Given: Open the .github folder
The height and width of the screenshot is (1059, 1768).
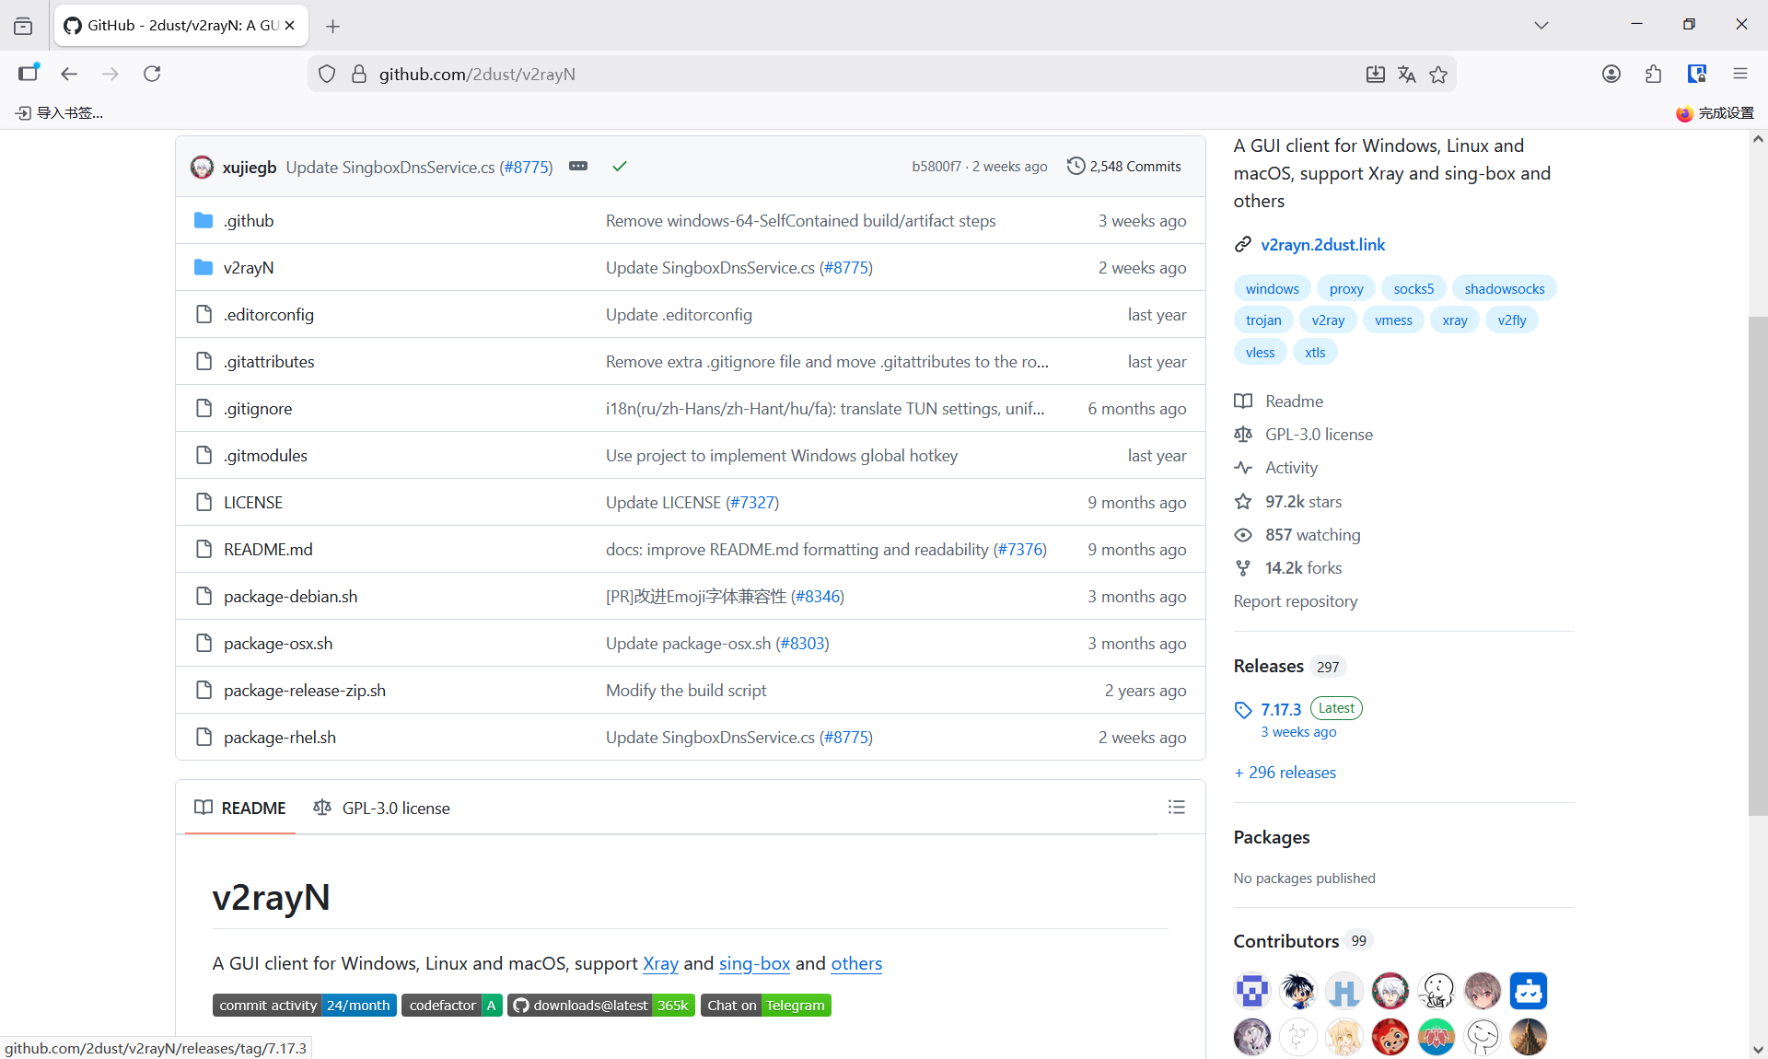Looking at the screenshot, I should 248,220.
